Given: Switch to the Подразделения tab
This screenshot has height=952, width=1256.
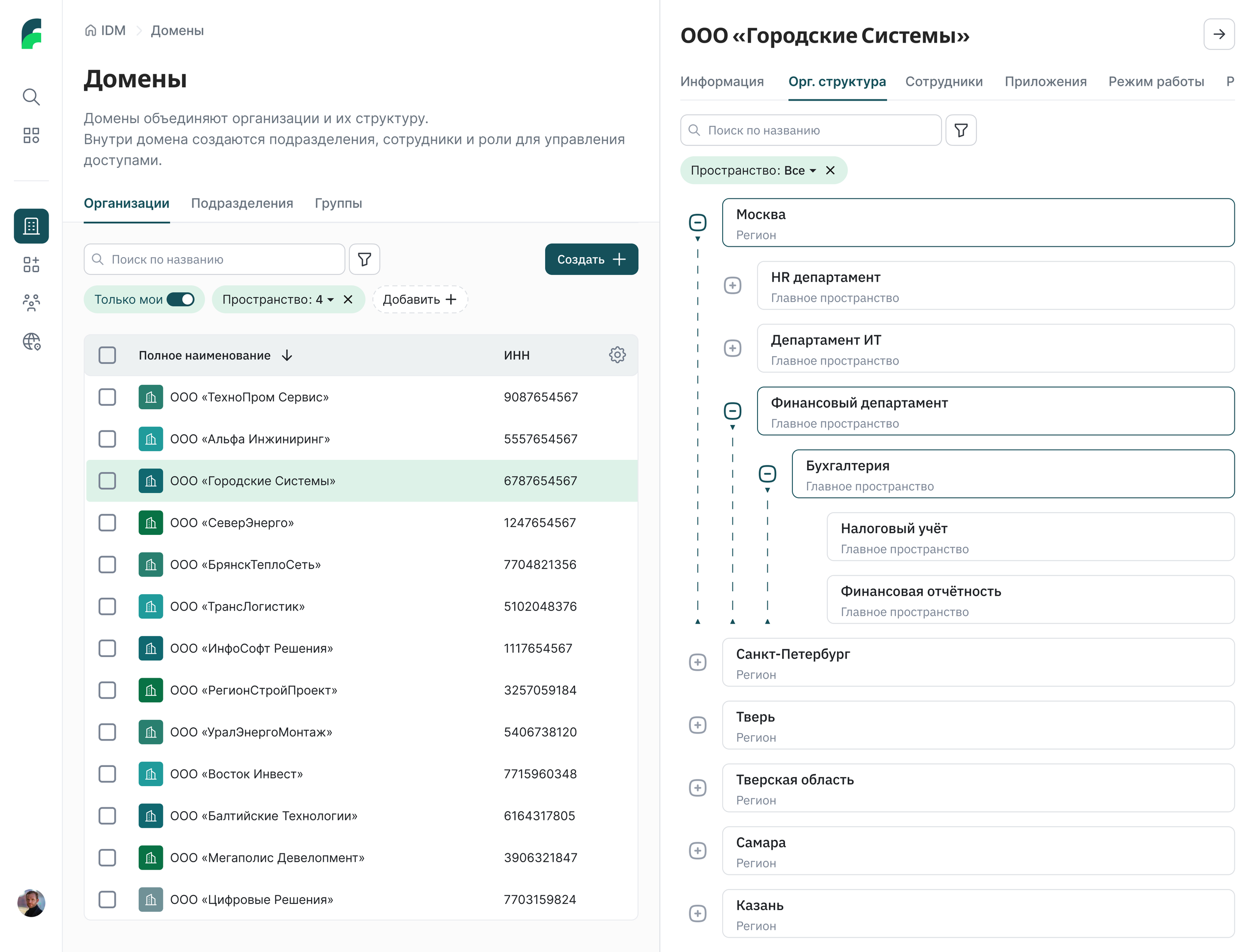Looking at the screenshot, I should click(x=242, y=203).
